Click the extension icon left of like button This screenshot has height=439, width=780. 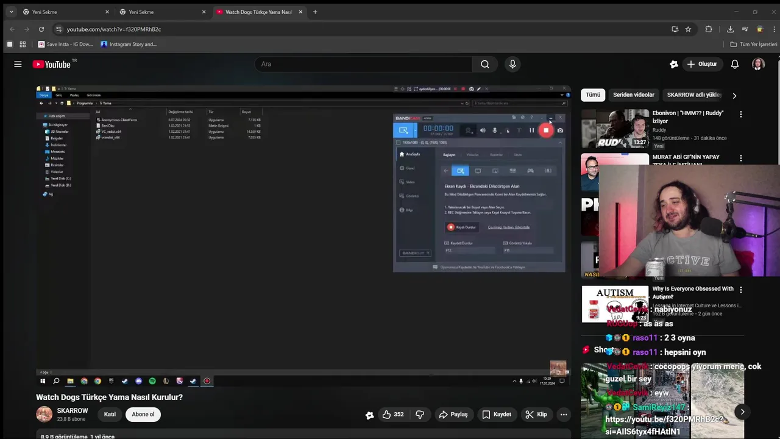[x=369, y=415]
